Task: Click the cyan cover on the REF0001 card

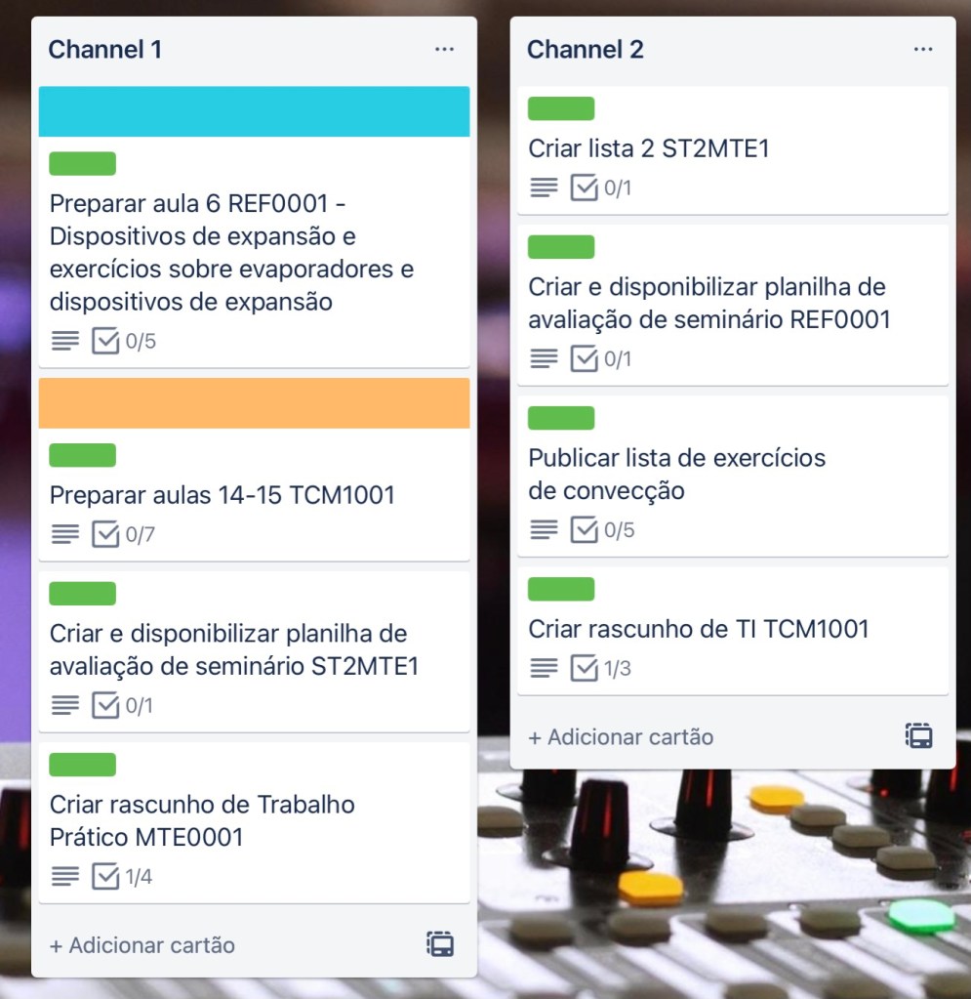Action: pos(254,111)
